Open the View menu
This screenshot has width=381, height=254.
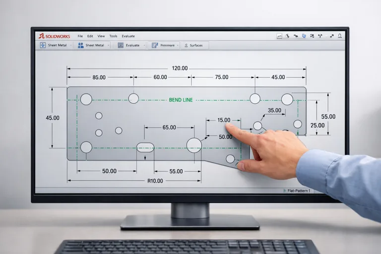pos(101,36)
